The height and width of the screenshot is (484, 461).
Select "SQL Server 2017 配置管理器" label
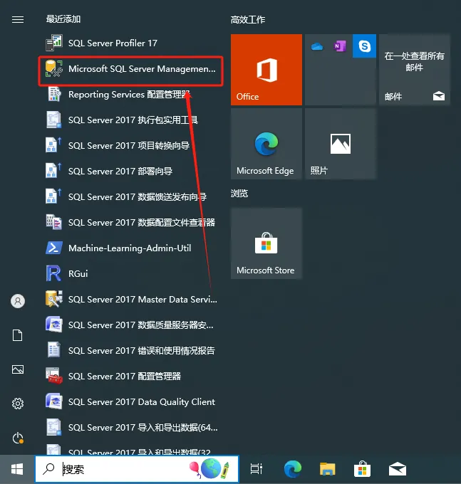coord(125,376)
